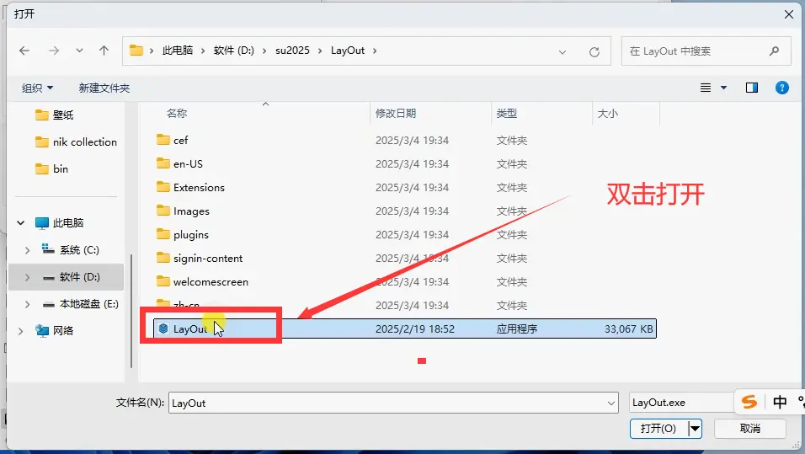Click the Sogou input method S icon
The height and width of the screenshot is (454, 805).
749,402
